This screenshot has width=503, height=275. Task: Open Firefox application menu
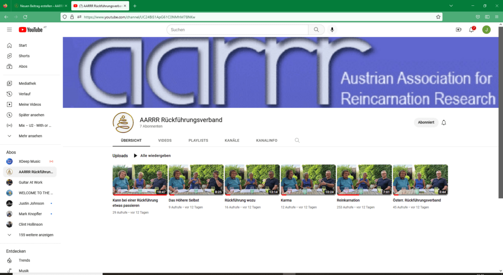(x=497, y=17)
